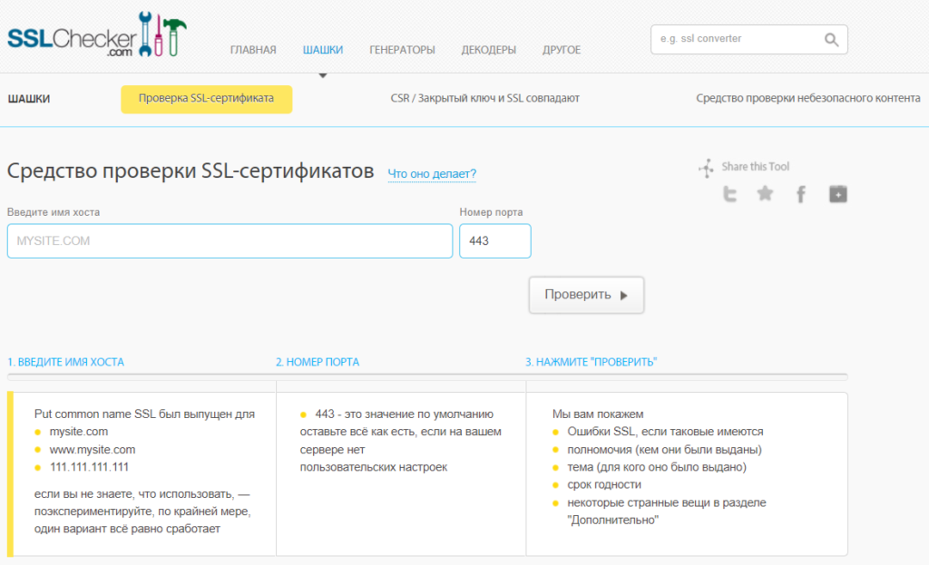Go to the ДЕКОДЕРЫ section
The width and height of the screenshot is (929, 565).
pyautogui.click(x=488, y=50)
